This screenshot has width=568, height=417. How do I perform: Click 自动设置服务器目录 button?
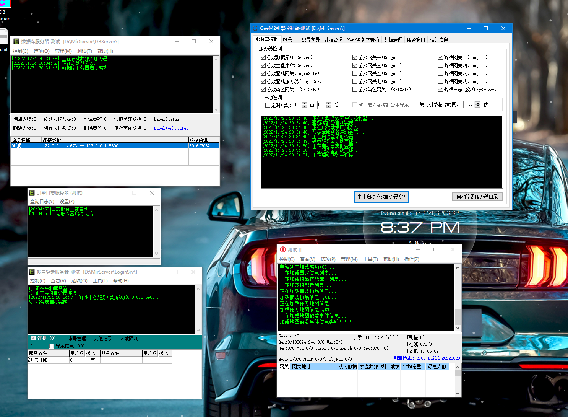[477, 197]
